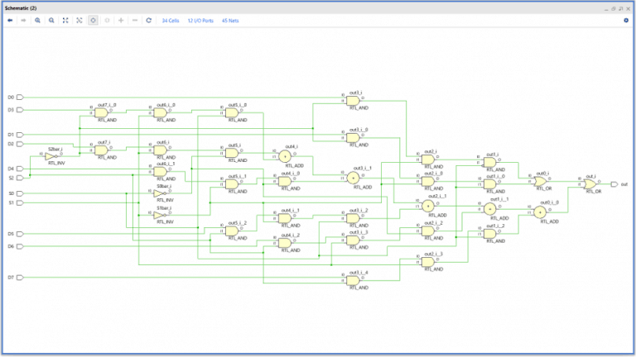Select the out3_i AND gate
Viewport: 636px width, 357px height.
point(353,100)
